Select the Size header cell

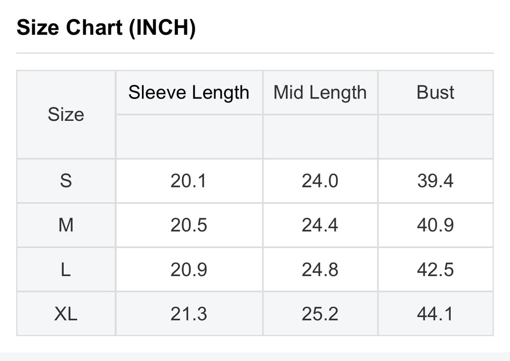pos(66,114)
